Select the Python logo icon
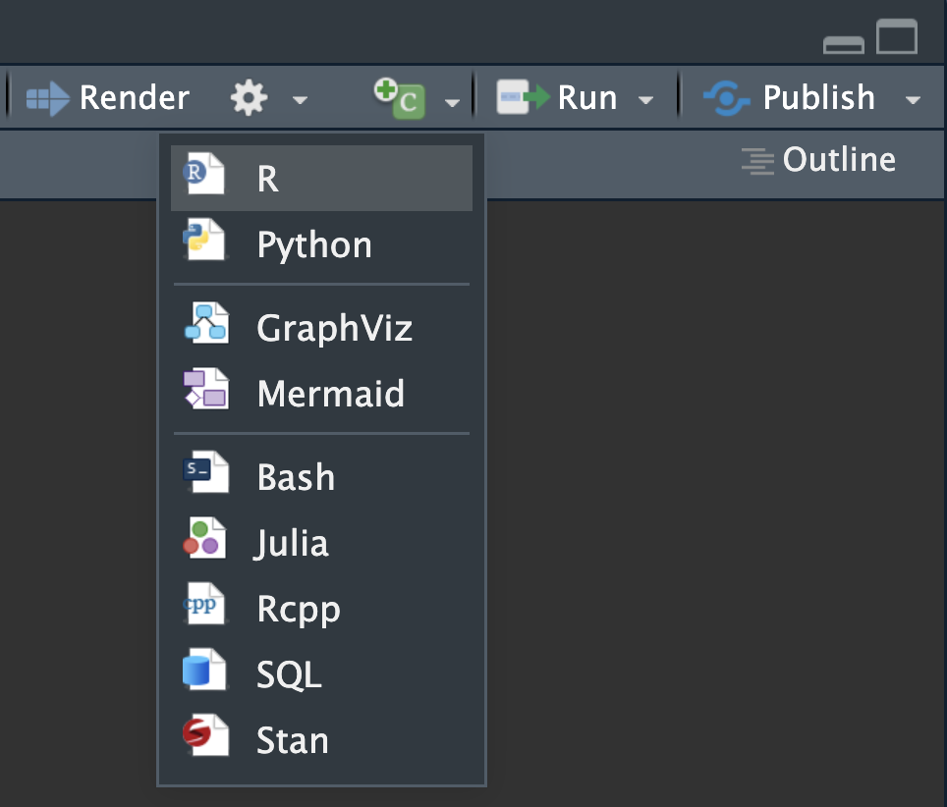 pyautogui.click(x=204, y=240)
